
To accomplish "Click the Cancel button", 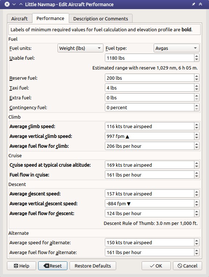I will point(188,266).
